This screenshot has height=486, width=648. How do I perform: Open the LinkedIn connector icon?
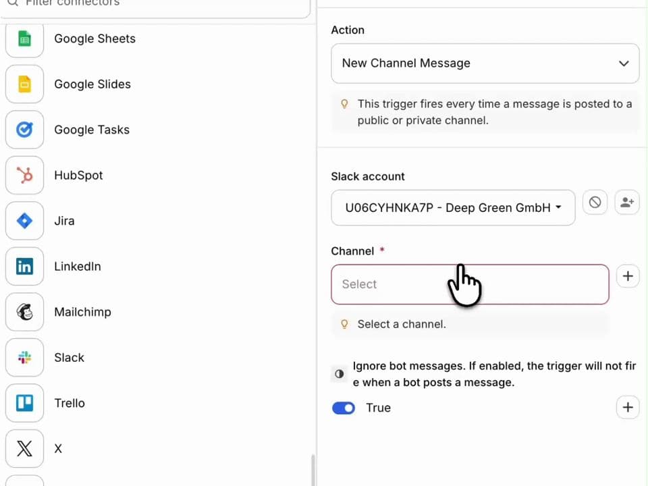pyautogui.click(x=24, y=267)
